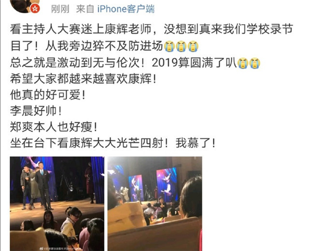309x251 pixels.
Task: Click the 刚刚 post timestamp
Action: pos(60,9)
